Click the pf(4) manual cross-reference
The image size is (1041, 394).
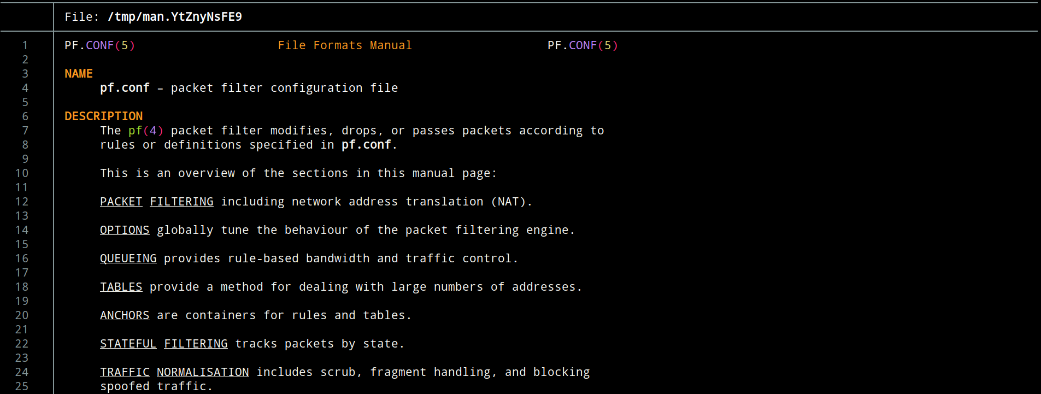click(145, 131)
